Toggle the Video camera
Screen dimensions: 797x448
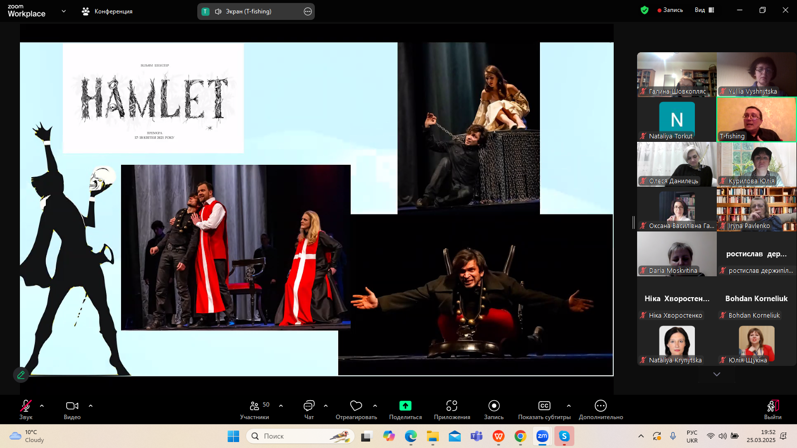72,410
